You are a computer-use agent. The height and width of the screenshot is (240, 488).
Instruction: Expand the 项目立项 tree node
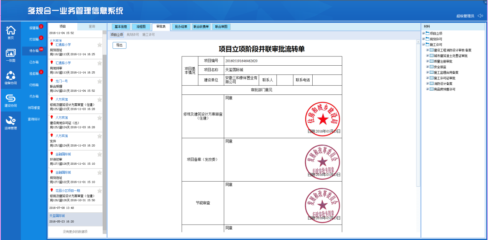(423, 33)
